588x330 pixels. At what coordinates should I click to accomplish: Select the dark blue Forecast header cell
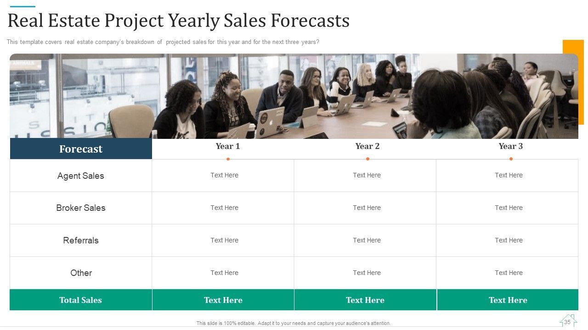[x=81, y=149]
